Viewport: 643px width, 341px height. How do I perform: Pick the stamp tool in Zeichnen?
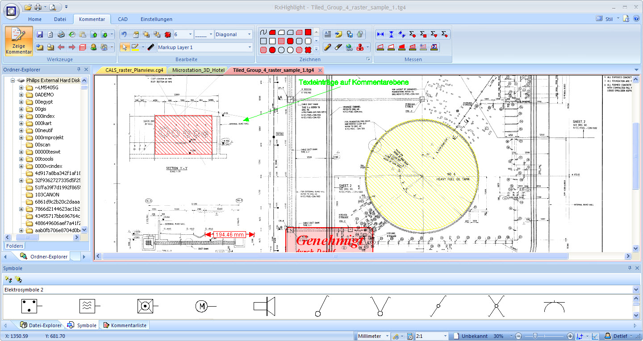point(360,47)
